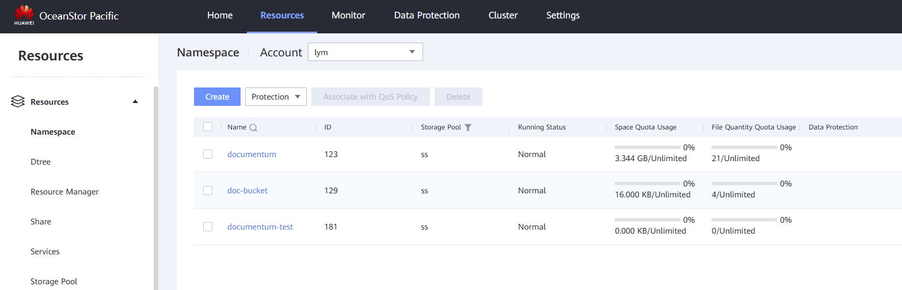Click the Create button
The width and height of the screenshot is (902, 290).
tap(218, 97)
